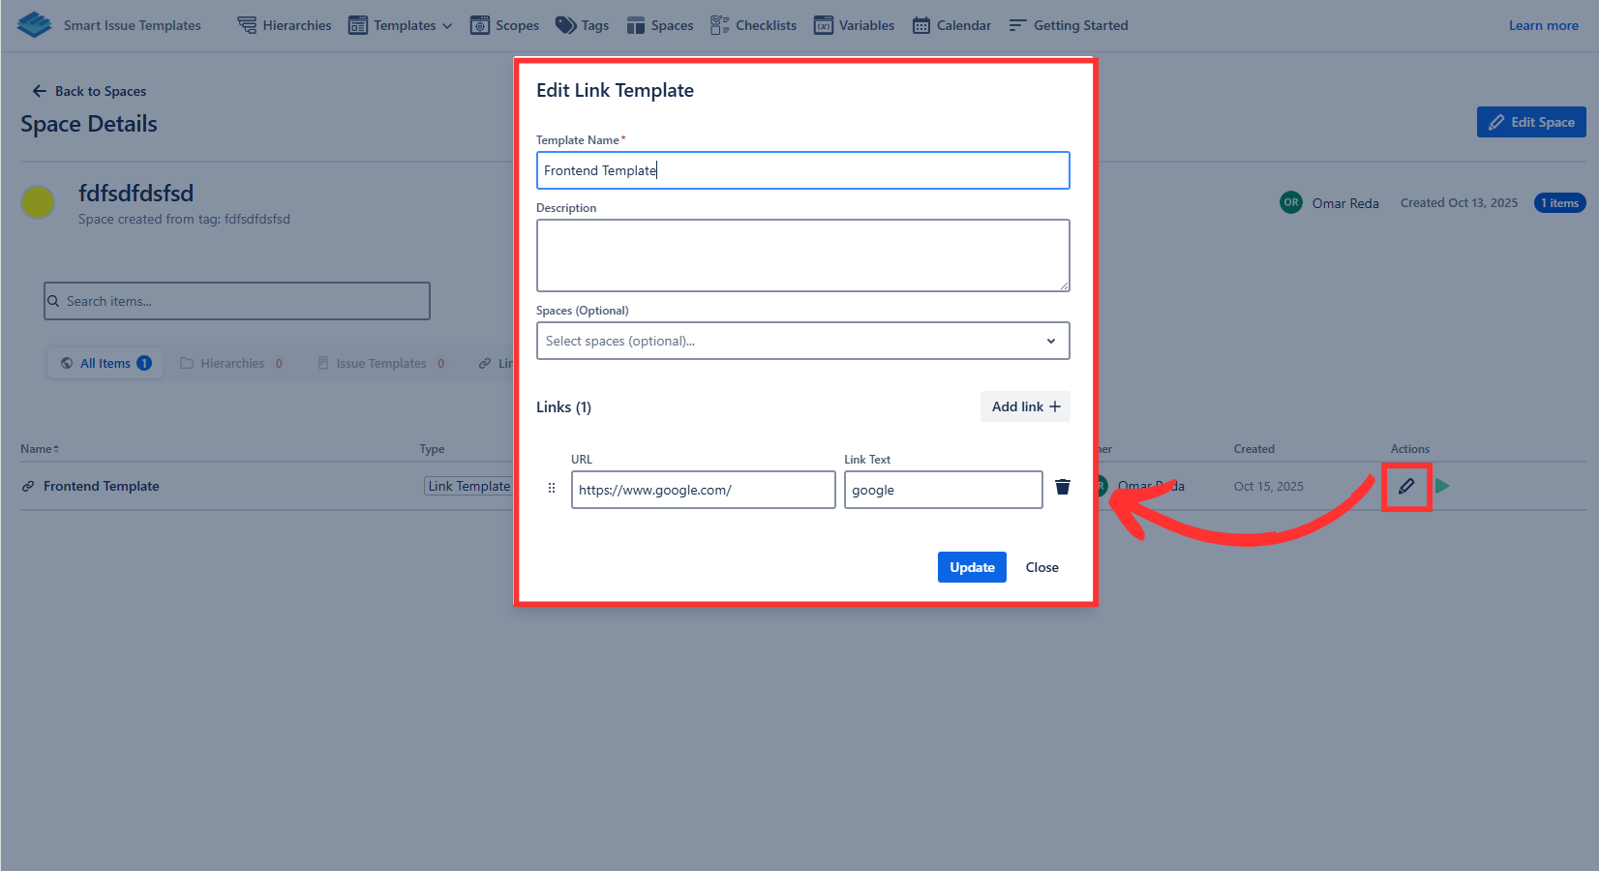Click the green play icon in Actions

click(1442, 486)
